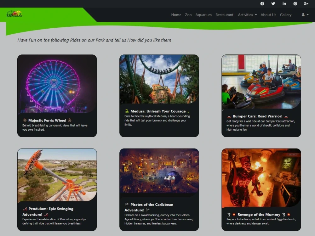
Task: Select the Pendulum: Epic Swinging Adventure! title
Action: coord(48,211)
